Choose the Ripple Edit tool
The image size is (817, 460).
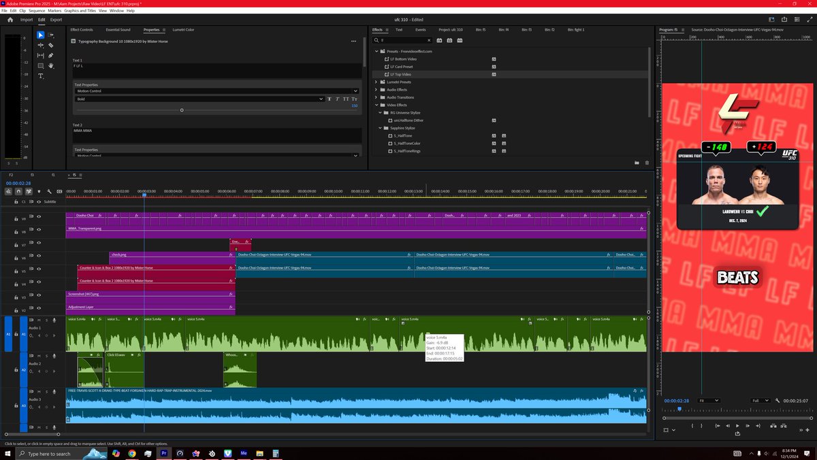click(x=40, y=45)
